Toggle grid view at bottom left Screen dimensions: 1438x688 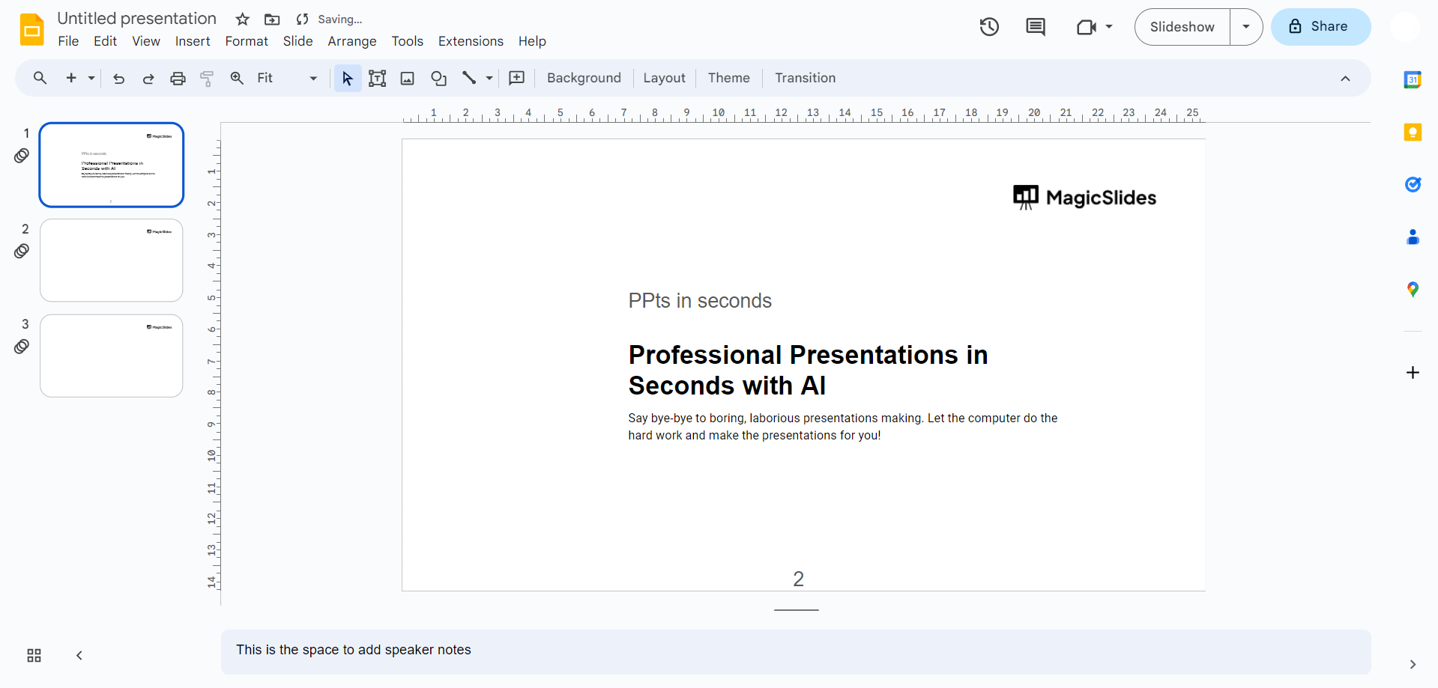tap(34, 656)
